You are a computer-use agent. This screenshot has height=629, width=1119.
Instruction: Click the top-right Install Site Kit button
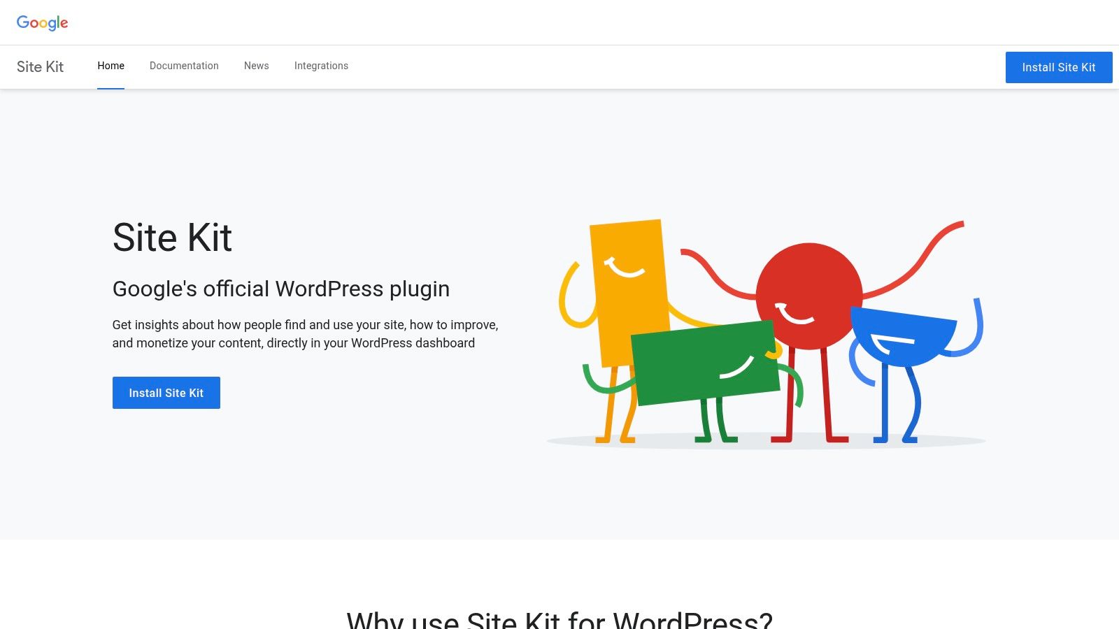pyautogui.click(x=1059, y=67)
